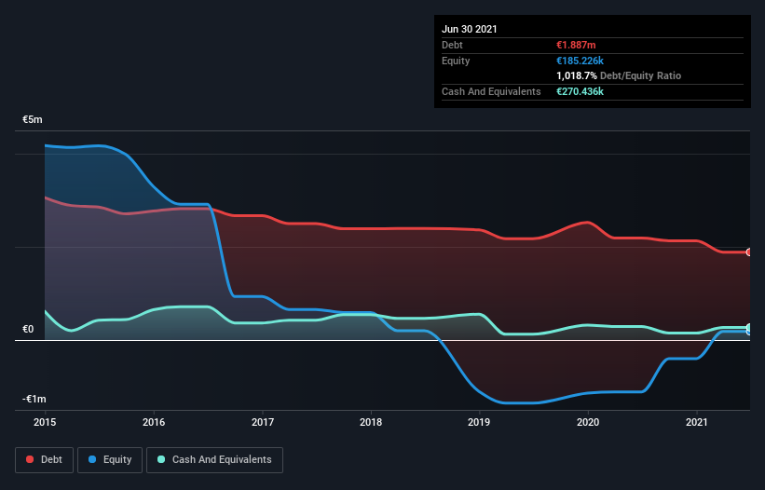765x490 pixels.
Task: Click the 2021 x-axis label
Action: [x=697, y=422]
